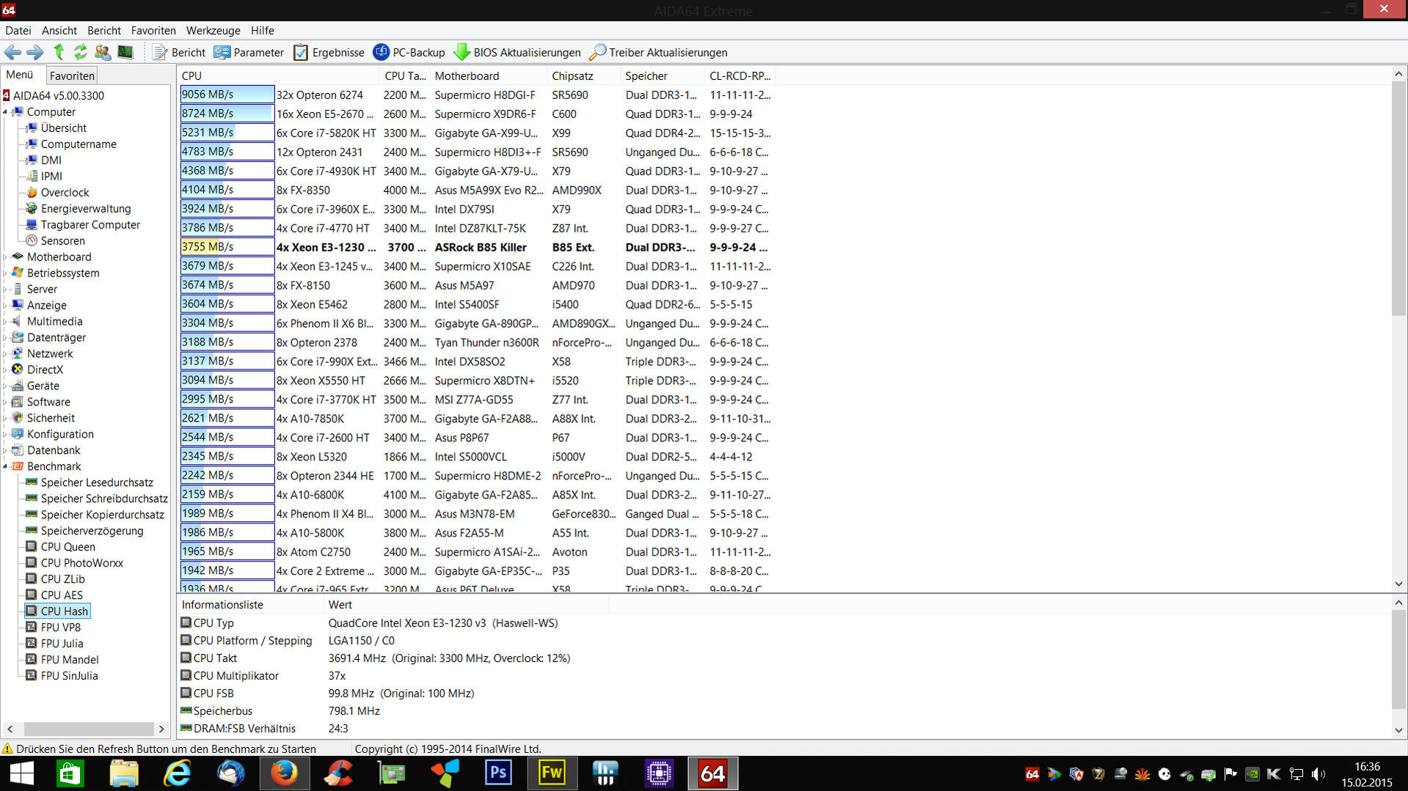This screenshot has width=1408, height=791.
Task: Open the Werkzeuge menu
Action: pos(214,30)
